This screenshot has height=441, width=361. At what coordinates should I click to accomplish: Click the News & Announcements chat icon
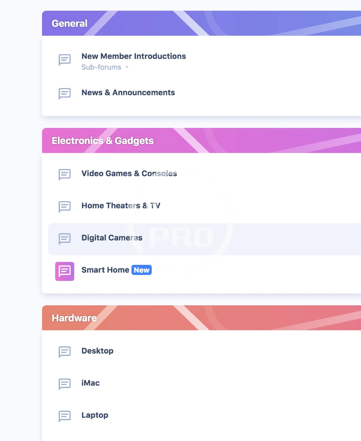[65, 93]
